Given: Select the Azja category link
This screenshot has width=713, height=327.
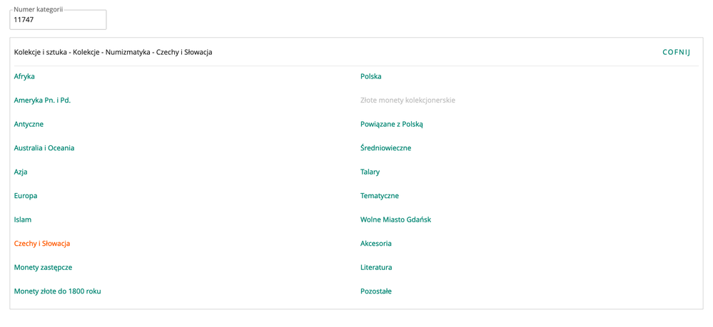Looking at the screenshot, I should 21,172.
